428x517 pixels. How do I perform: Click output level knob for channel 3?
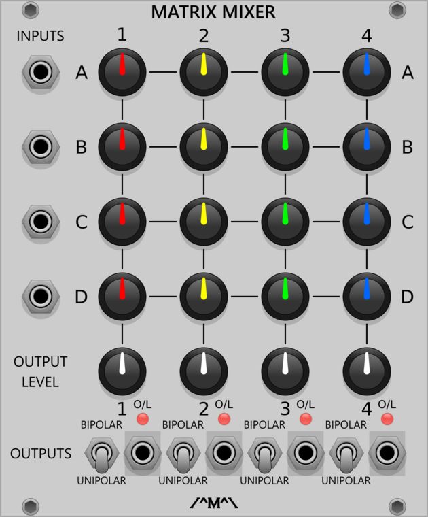[285, 371]
